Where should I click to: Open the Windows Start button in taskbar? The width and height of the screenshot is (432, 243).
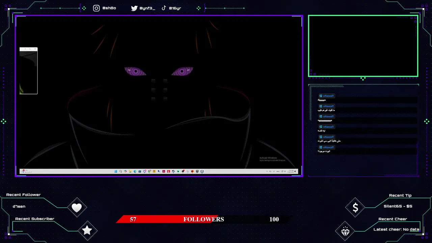click(x=116, y=171)
